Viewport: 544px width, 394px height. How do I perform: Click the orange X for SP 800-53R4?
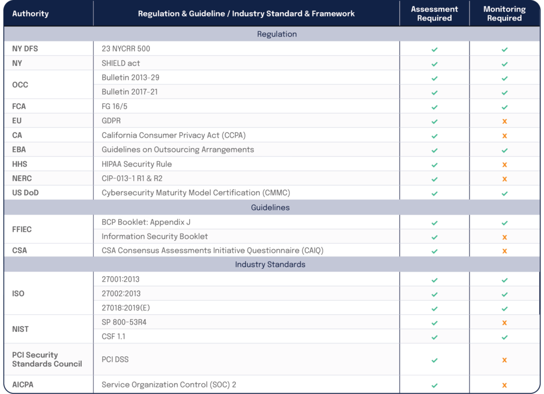tap(504, 323)
